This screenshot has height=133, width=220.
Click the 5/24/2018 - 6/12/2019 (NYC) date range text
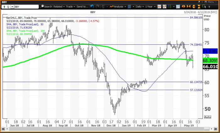click(201, 12)
